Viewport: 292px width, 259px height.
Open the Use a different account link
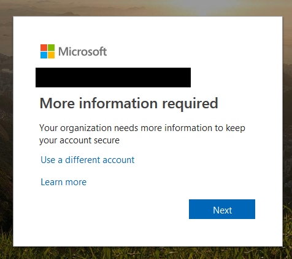click(88, 160)
